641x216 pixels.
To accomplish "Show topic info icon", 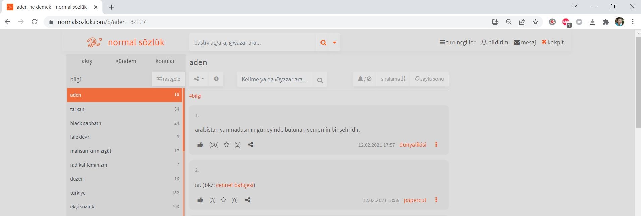I will click(216, 79).
